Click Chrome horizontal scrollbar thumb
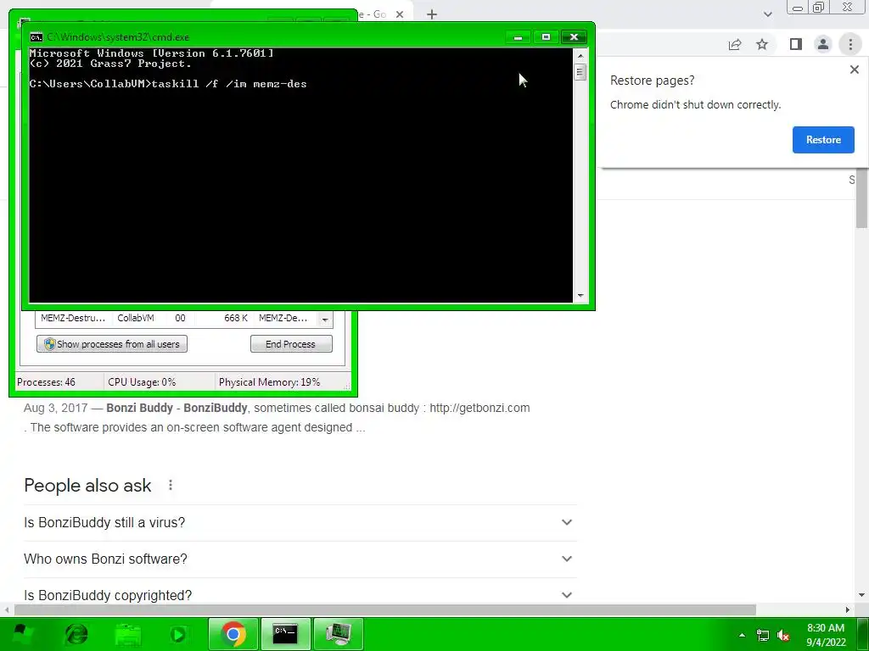Screen dimensions: 869x651 point(385,610)
